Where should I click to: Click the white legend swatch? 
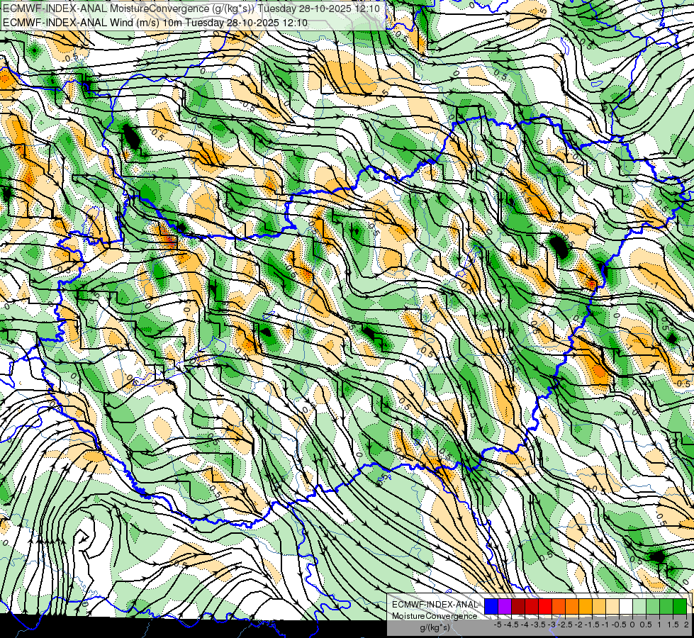[626, 606]
